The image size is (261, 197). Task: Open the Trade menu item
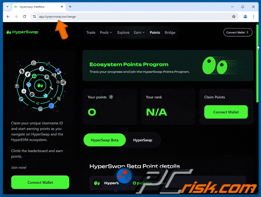pyautogui.click(x=91, y=32)
